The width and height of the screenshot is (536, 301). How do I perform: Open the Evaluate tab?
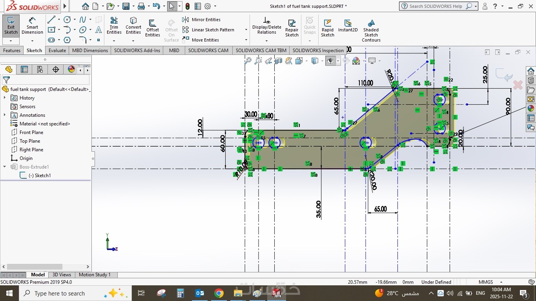[x=57, y=51]
